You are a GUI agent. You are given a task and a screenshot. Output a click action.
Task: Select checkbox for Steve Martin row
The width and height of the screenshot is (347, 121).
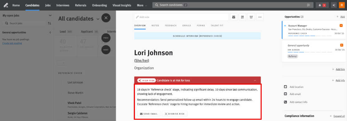click(x=60, y=93)
